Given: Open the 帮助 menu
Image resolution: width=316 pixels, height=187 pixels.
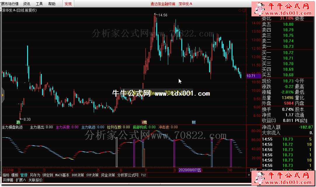Looking at the screenshot, I should (x=52, y=4).
